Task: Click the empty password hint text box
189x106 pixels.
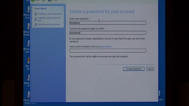Action: pyautogui.click(x=108, y=51)
